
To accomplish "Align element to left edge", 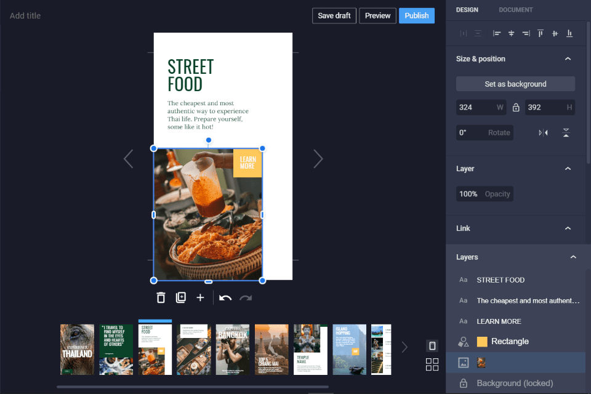I will (497, 33).
